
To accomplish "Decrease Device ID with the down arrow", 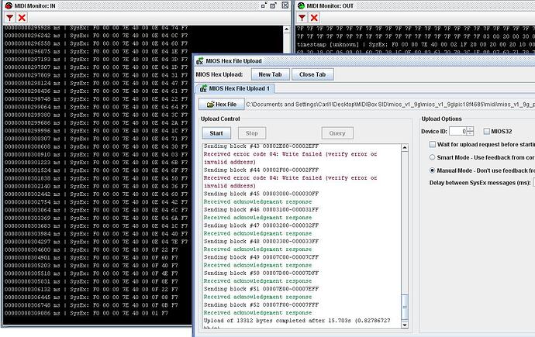I will point(470,133).
